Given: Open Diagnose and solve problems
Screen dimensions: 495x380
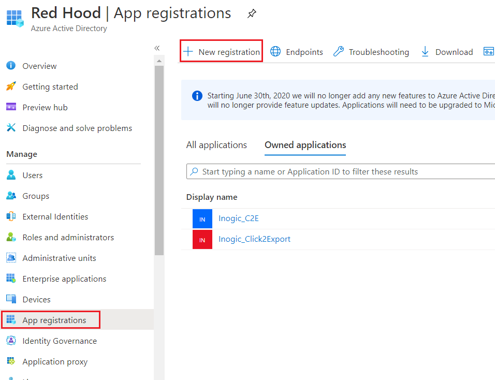Looking at the screenshot, I should 69,128.
